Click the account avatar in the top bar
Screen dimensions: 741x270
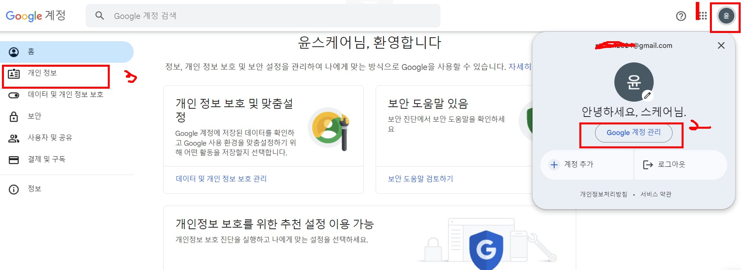pyautogui.click(x=726, y=16)
